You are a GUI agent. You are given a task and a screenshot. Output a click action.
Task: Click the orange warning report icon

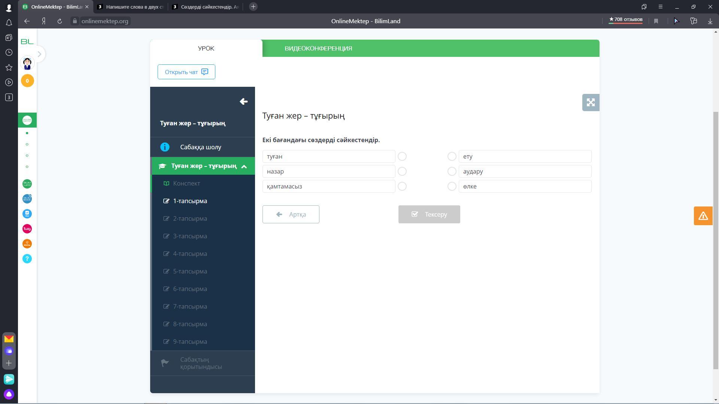(x=703, y=216)
